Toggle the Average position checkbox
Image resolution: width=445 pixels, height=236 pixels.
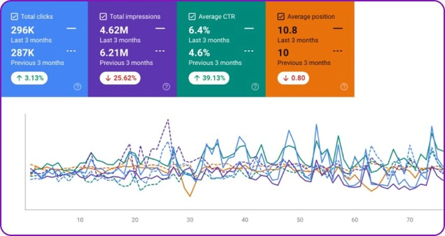[281, 16]
